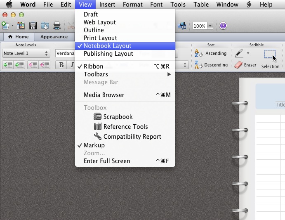
Task: Choose Print Layout view
Action: click(125, 38)
